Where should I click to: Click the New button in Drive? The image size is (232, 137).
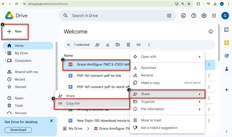[x=14, y=31]
